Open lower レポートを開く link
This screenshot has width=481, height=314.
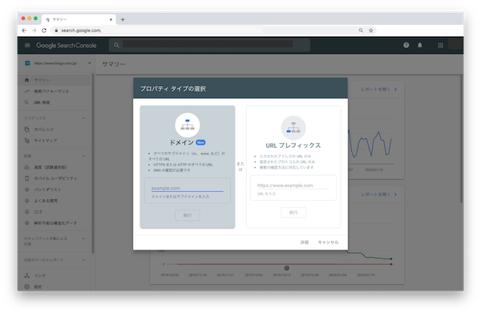379,194
